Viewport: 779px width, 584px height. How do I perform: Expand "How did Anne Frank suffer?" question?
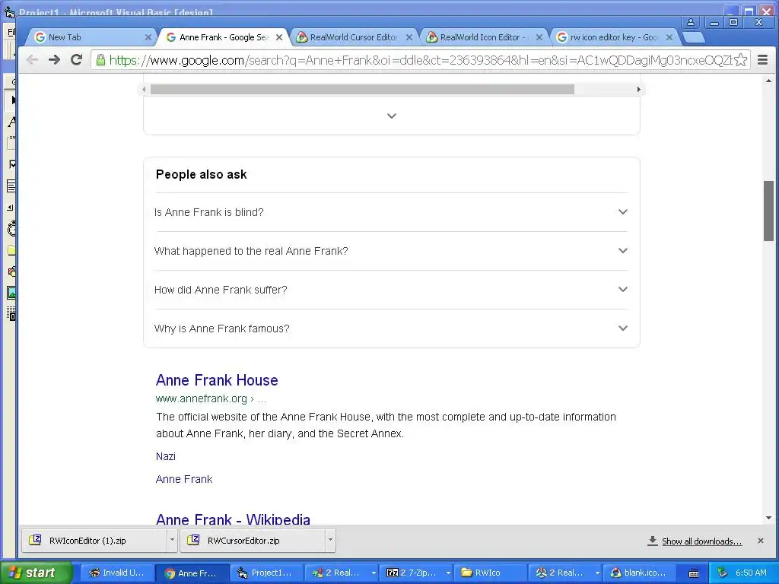391,290
